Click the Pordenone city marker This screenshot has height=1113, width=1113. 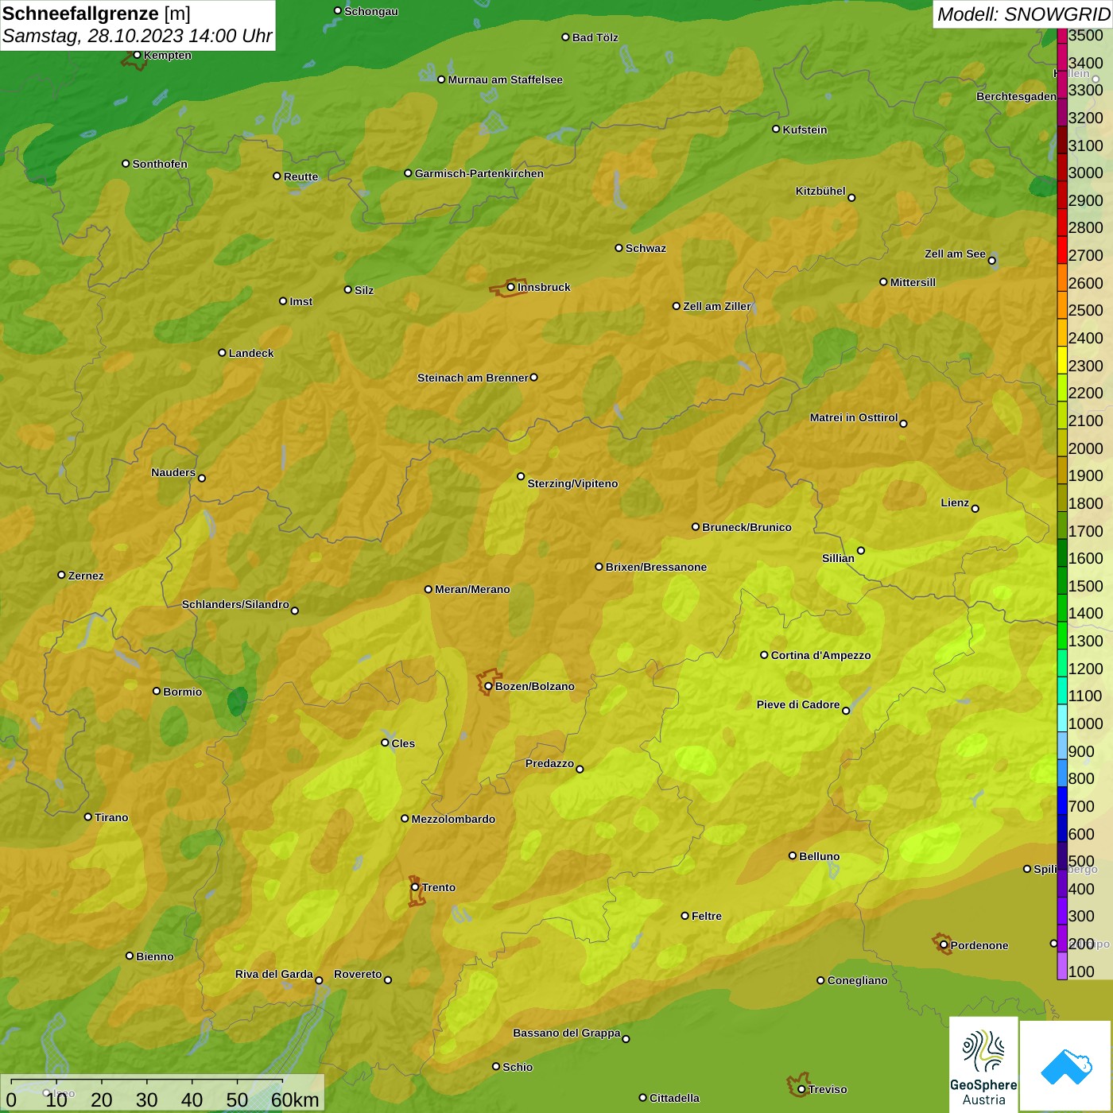click(944, 945)
